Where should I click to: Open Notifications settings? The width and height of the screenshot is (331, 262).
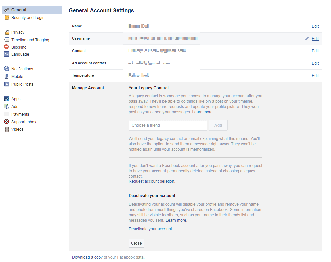[22, 69]
